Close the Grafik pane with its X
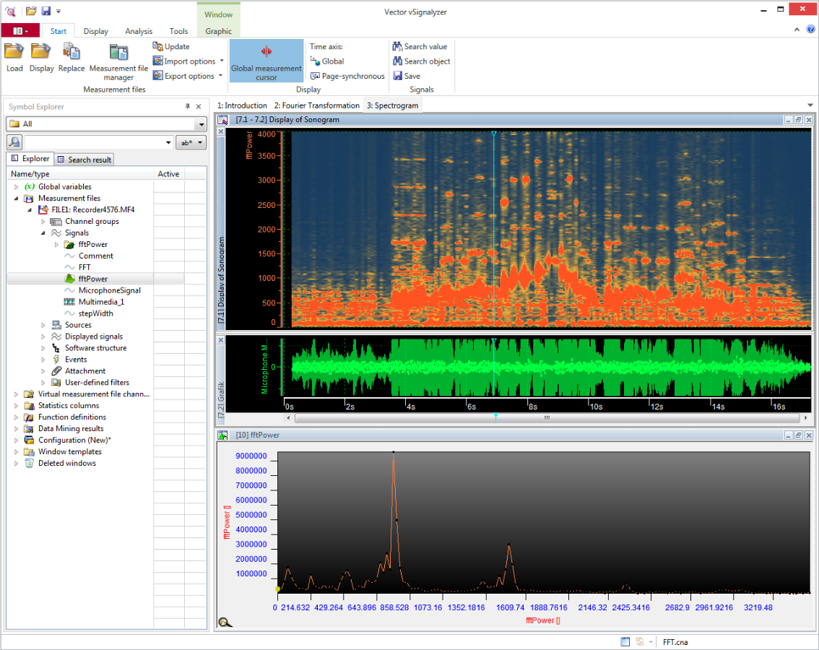The width and height of the screenshot is (819, 650). [x=221, y=340]
